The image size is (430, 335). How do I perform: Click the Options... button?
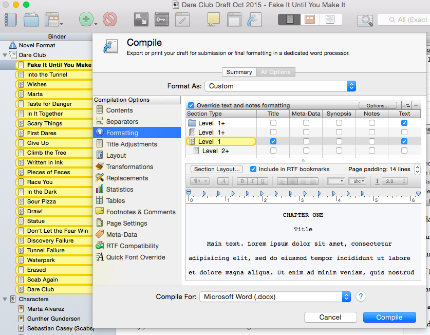tap(378, 106)
